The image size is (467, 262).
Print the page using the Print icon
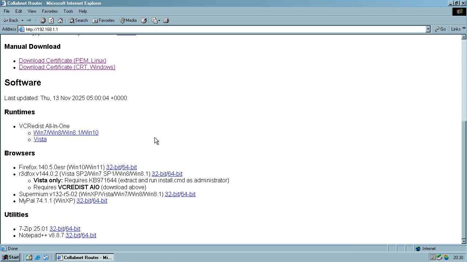tap(166, 20)
